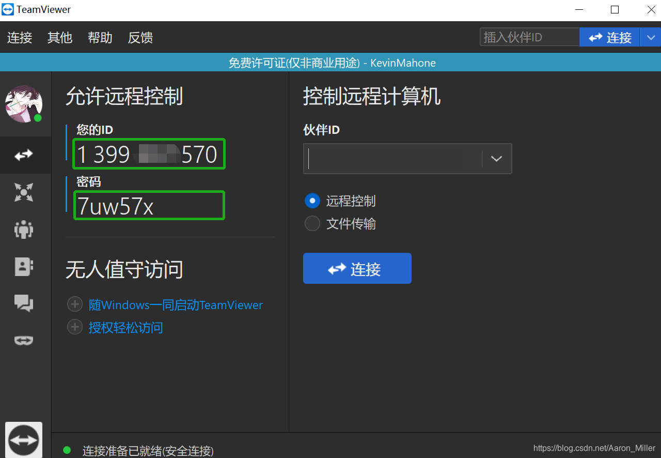661x458 pixels.
Task: Click the 随Windows一同启动TeamViewer link
Action: pos(176,305)
